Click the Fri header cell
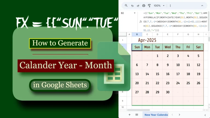210x118 pixels. click(x=188, y=47)
